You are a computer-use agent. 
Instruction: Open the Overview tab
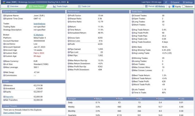13,6
